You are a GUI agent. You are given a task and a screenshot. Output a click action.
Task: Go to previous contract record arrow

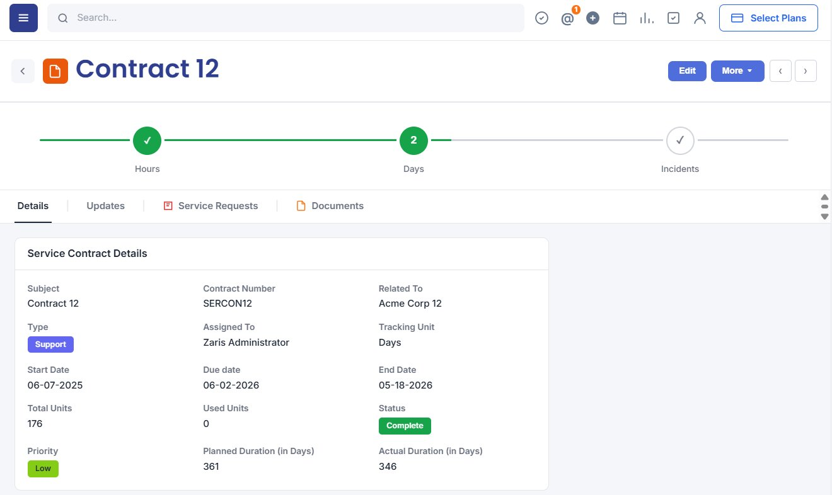780,71
